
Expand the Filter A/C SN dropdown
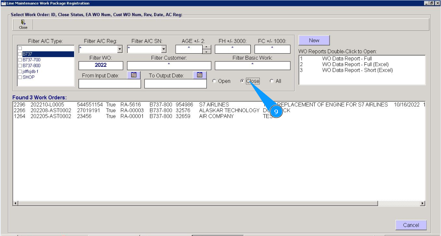pyautogui.click(x=164, y=49)
